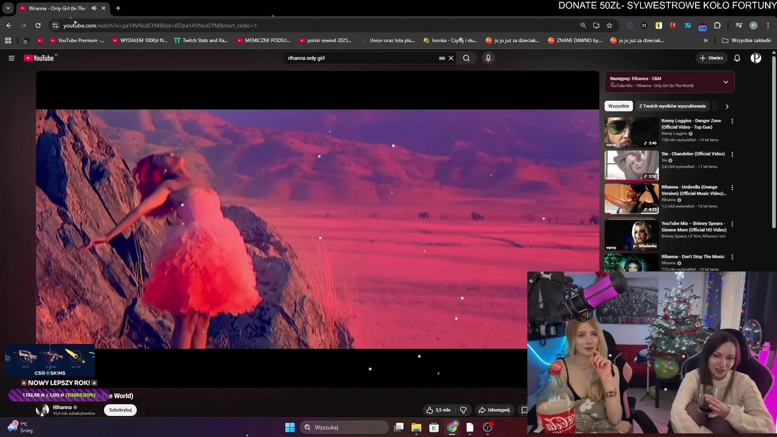Click the Subskrybuj button
Screen dimensions: 777x437
[120, 410]
